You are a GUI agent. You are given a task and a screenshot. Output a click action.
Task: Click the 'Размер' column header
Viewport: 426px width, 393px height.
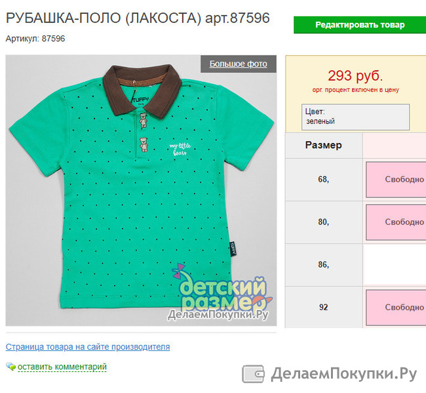coord(324,145)
